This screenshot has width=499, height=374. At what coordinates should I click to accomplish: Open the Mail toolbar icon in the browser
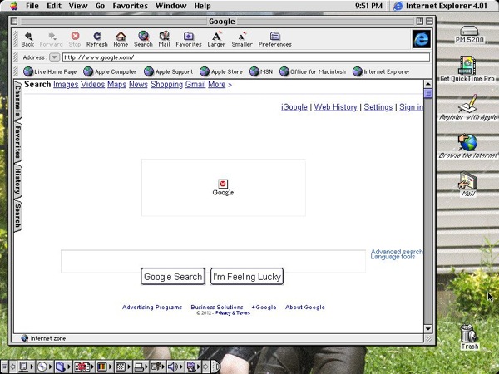[164, 39]
